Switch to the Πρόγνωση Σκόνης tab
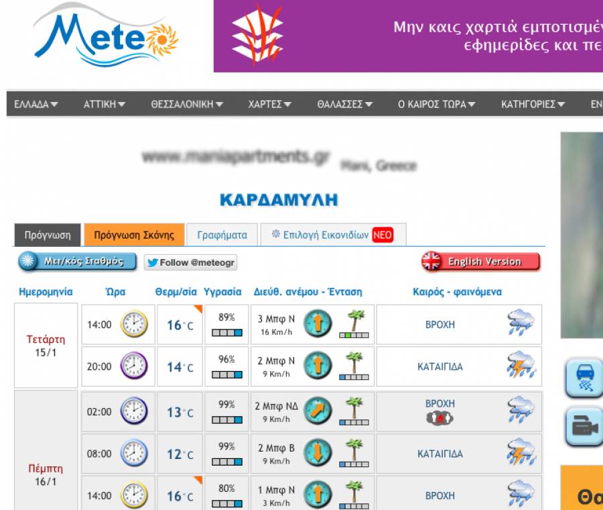 134,235
